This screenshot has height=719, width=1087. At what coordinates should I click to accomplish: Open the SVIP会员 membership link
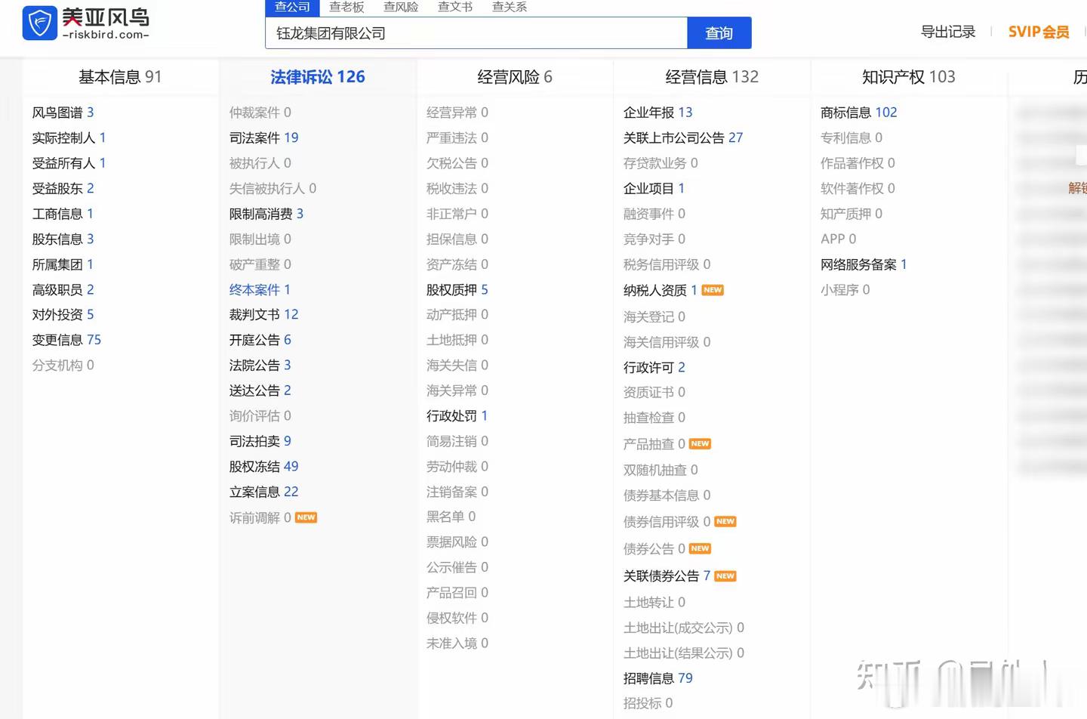(1039, 32)
